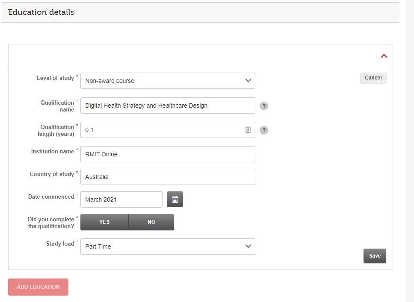Screen dimensions: 414x302
Task: Open help for Qualification name
Action: click(x=264, y=106)
